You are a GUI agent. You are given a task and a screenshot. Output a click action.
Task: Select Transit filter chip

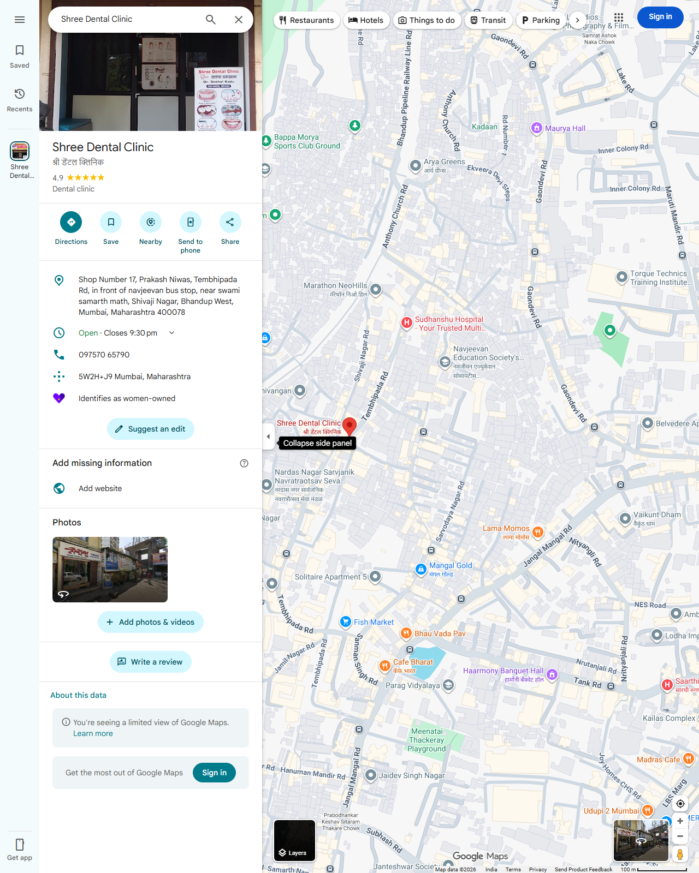(x=488, y=20)
